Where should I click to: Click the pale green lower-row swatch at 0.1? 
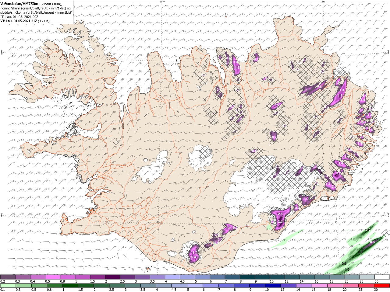(8, 286)
